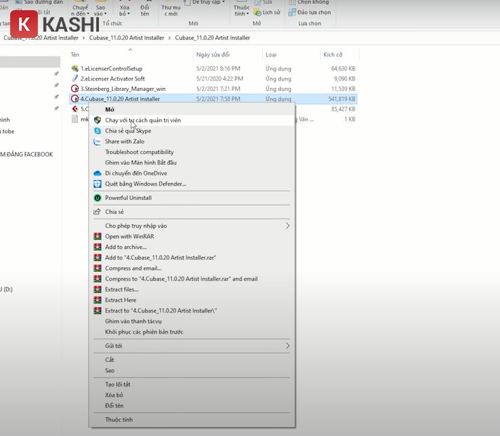Viewport: 500px width, 436px height.
Task: Click the 64,630 KB size cell
Action: [x=343, y=68]
